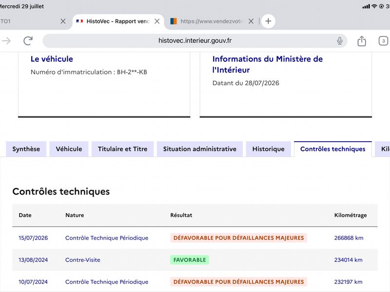Screen dimensions: 390x292
Task: Close the TO1 tab
Action: (x=63, y=21)
